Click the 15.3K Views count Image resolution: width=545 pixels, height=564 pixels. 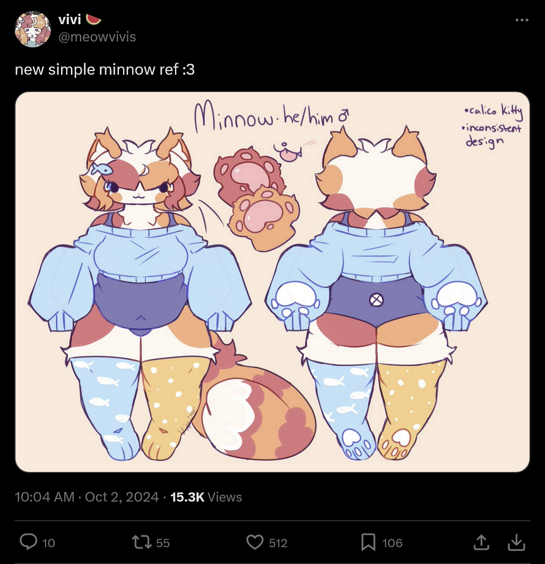click(x=206, y=497)
